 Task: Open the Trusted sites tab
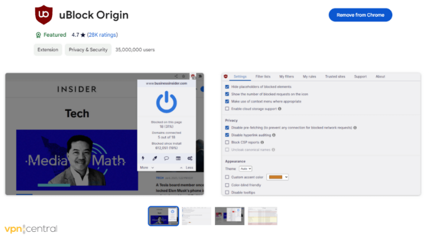pos(335,77)
